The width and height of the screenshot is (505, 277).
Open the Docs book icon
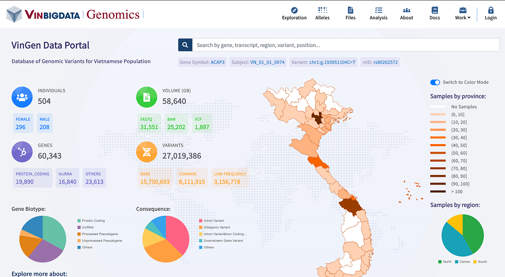pyautogui.click(x=435, y=10)
